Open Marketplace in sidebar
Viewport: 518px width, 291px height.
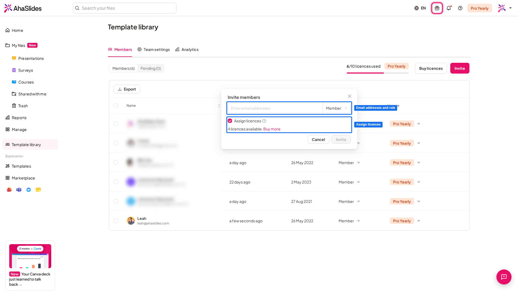20,178
